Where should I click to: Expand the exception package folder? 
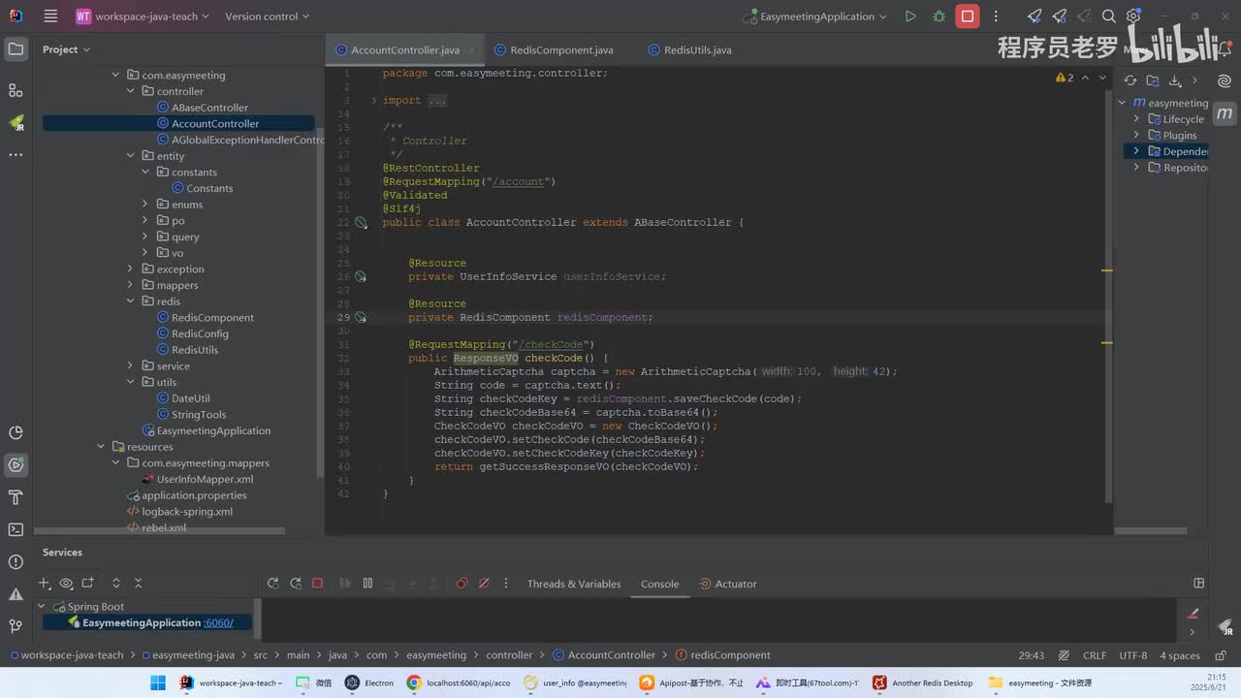(x=130, y=270)
